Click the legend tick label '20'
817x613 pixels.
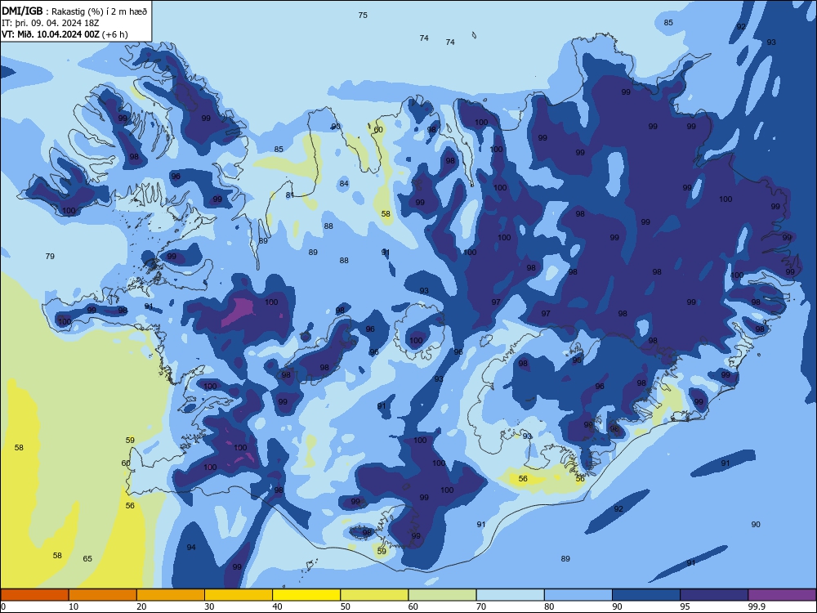(x=141, y=606)
